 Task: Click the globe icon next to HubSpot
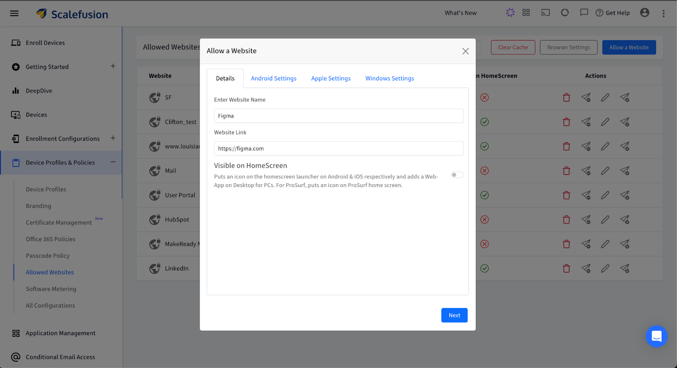pos(155,220)
